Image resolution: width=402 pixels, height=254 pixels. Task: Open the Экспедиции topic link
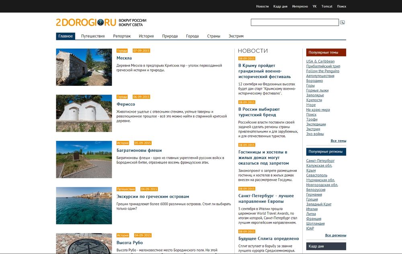tap(316, 124)
